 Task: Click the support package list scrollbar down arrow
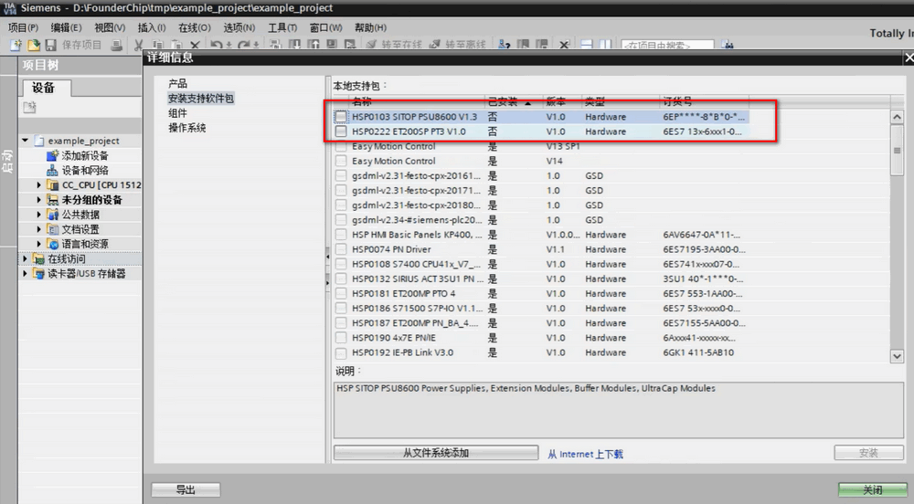click(x=897, y=353)
